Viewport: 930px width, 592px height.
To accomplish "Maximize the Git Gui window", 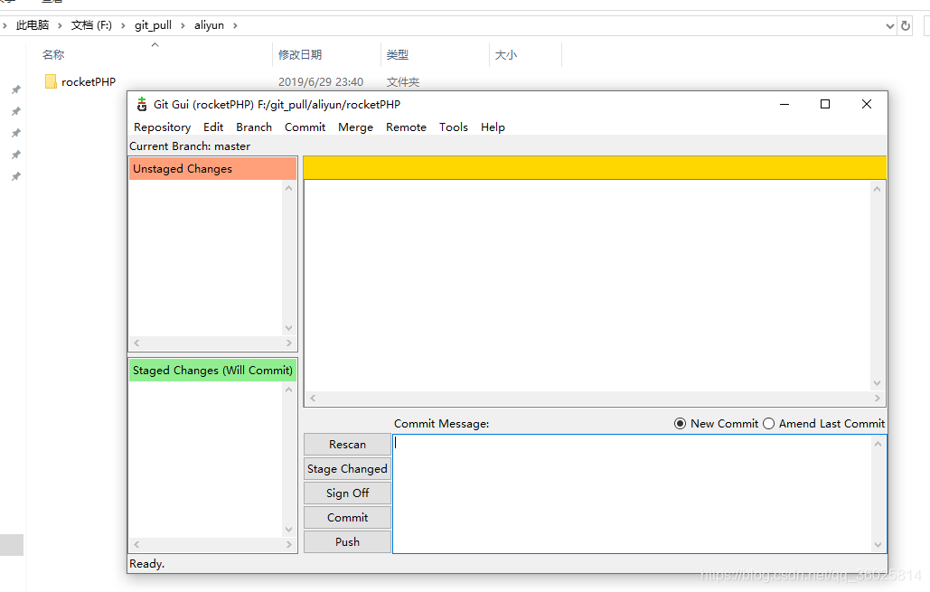I will coord(824,105).
